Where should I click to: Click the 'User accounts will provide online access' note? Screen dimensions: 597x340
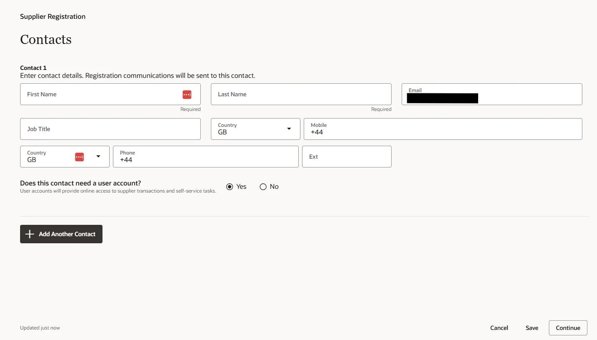[x=118, y=191]
